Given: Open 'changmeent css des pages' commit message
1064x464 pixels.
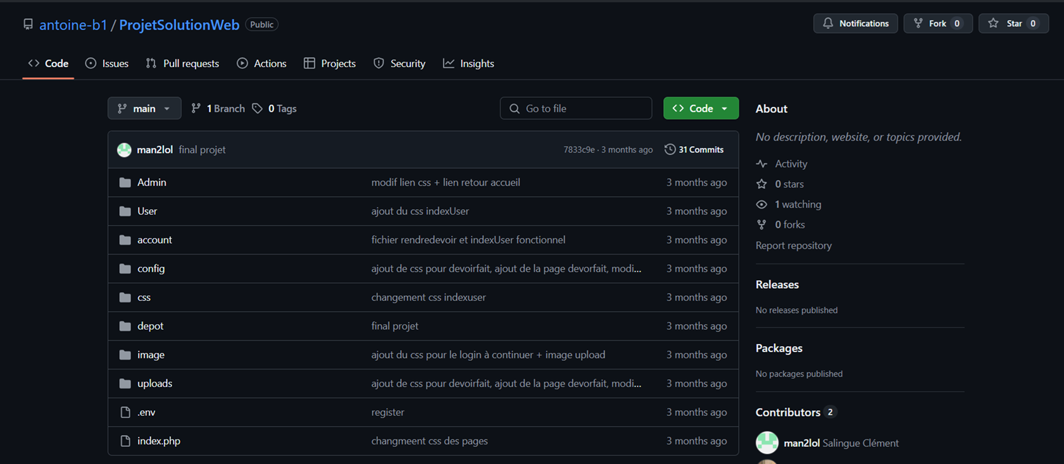Looking at the screenshot, I should [430, 441].
